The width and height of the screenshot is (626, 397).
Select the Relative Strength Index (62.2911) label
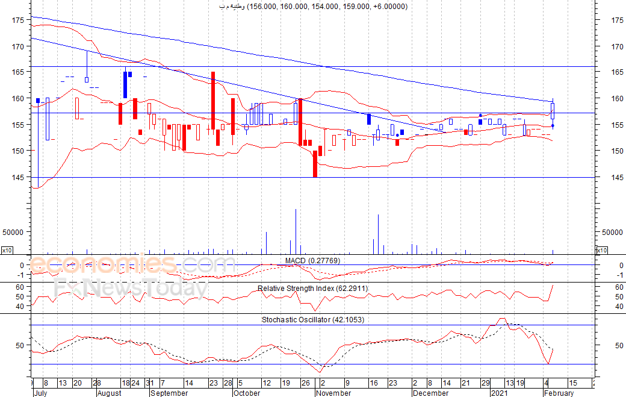[x=312, y=289]
